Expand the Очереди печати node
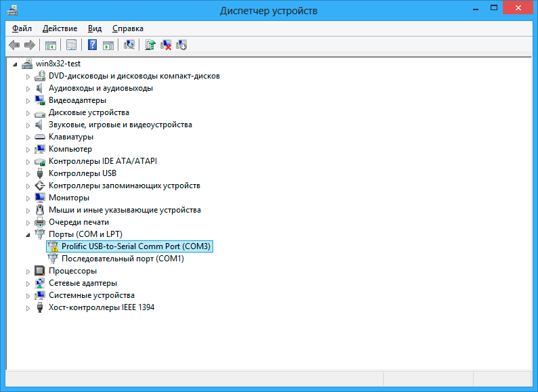 (x=28, y=223)
